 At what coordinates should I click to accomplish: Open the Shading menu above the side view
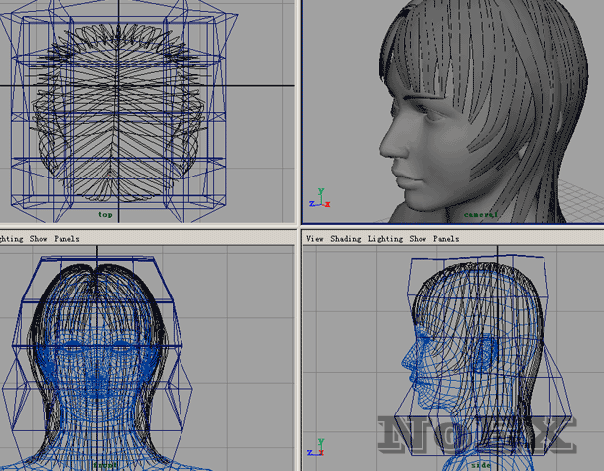[346, 239]
